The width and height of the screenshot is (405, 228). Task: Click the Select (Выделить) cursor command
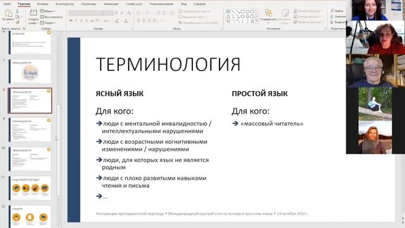[x=338, y=22]
